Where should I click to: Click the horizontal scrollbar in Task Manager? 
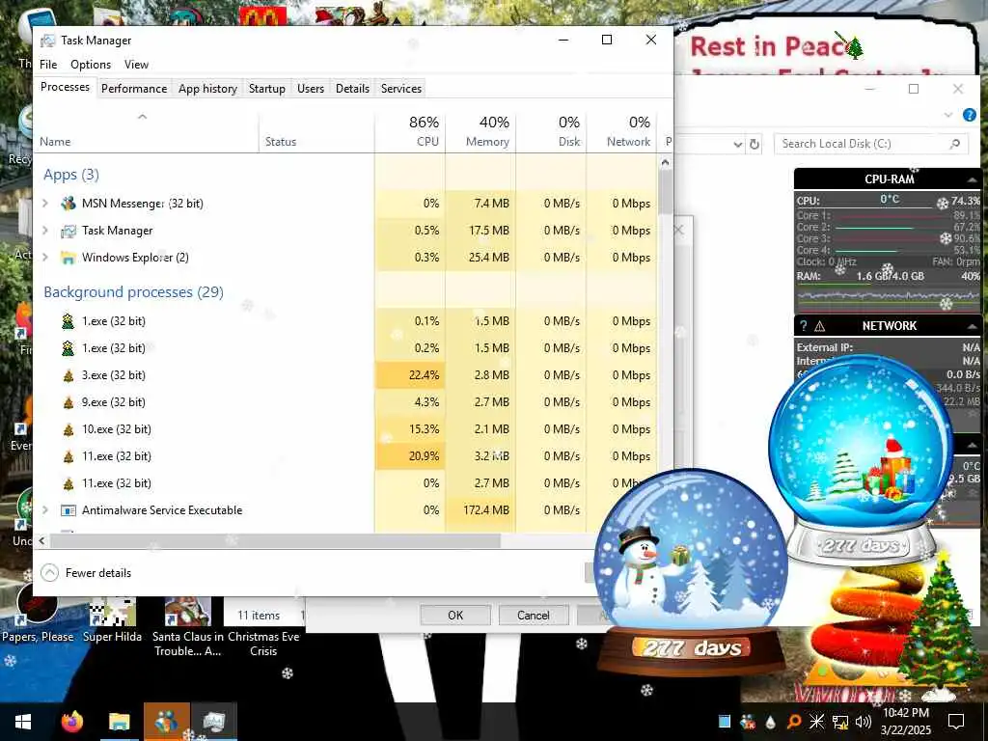tap(275, 540)
